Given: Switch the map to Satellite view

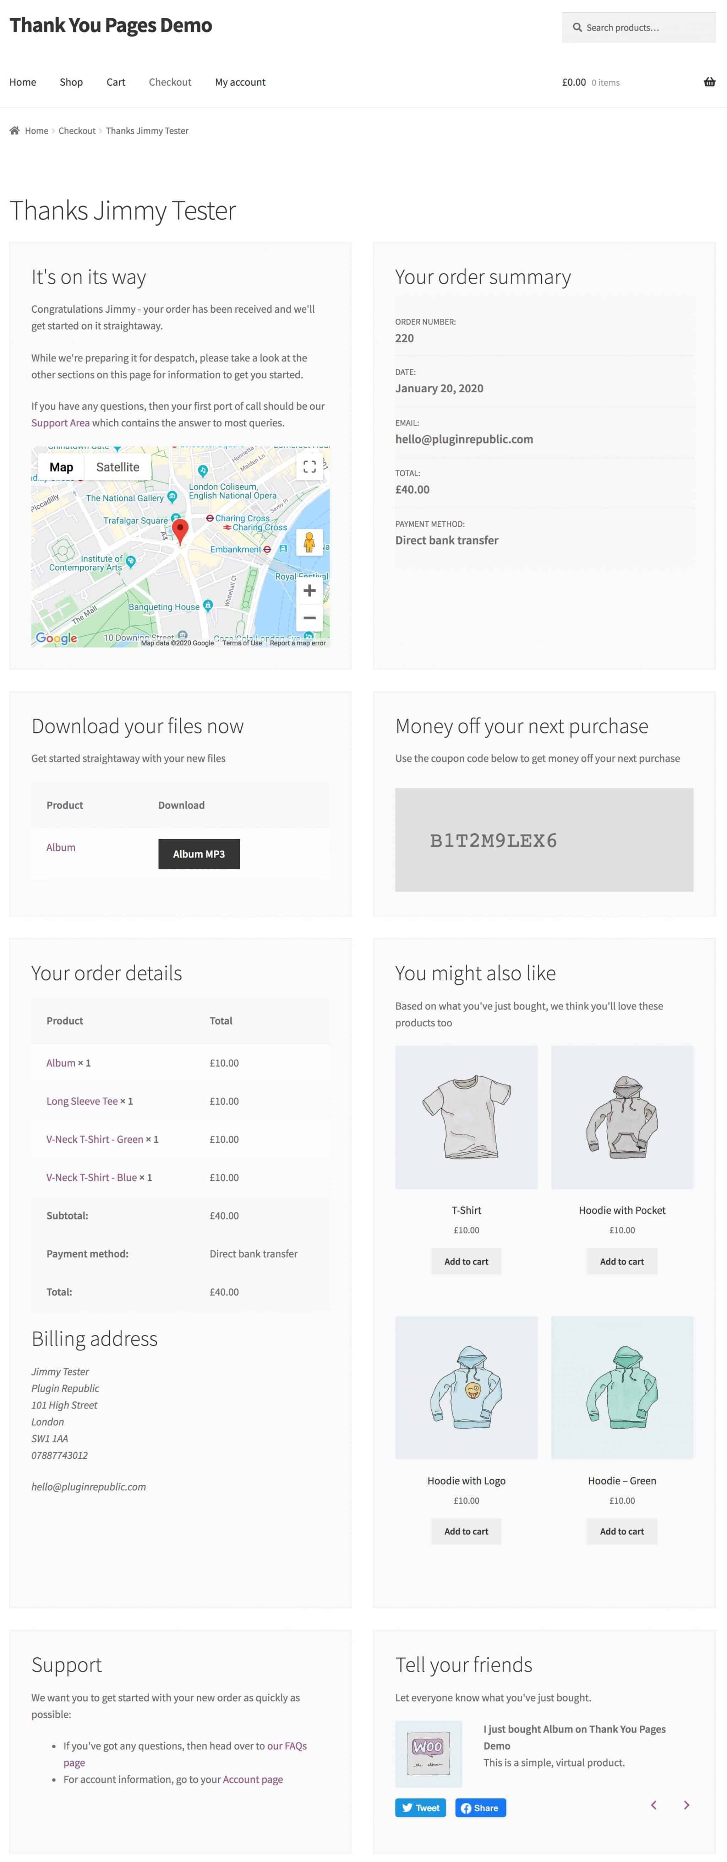Looking at the screenshot, I should pos(118,466).
